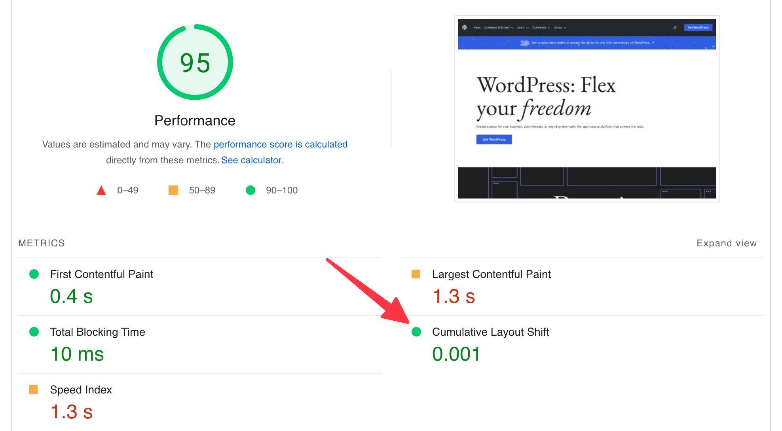Click the Performance category title
This screenshot has width=782, height=431.
pyautogui.click(x=195, y=121)
